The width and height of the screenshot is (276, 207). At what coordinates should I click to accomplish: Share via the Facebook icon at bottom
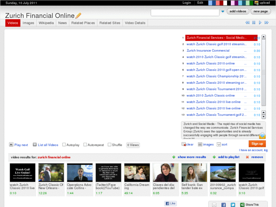click(x=223, y=205)
